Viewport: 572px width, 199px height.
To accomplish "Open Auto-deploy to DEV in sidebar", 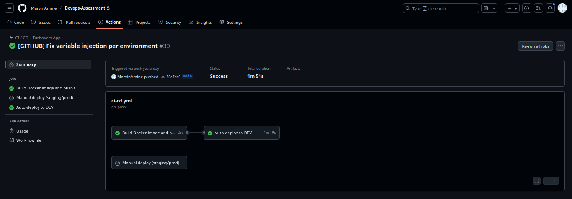I will 49,107.
